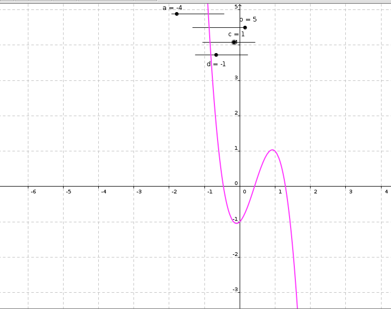
Task: Click right end of slider d track
Action: click(248, 55)
